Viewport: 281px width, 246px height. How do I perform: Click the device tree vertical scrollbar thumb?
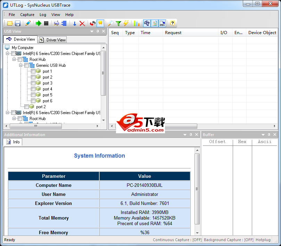[104, 73]
